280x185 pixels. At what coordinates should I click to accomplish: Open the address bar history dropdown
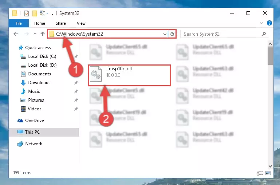165,34
